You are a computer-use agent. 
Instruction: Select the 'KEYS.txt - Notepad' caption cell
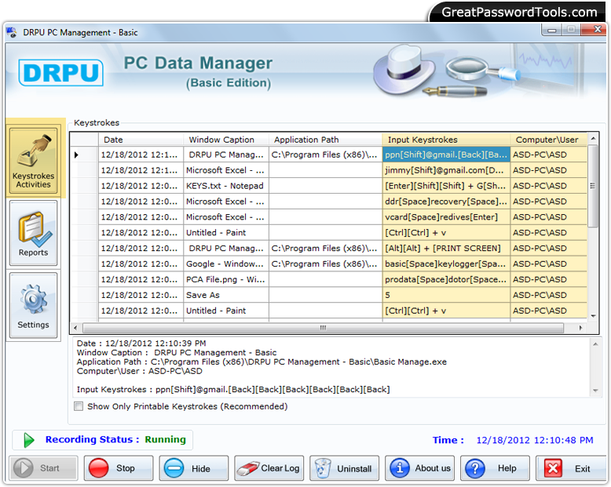(x=226, y=186)
